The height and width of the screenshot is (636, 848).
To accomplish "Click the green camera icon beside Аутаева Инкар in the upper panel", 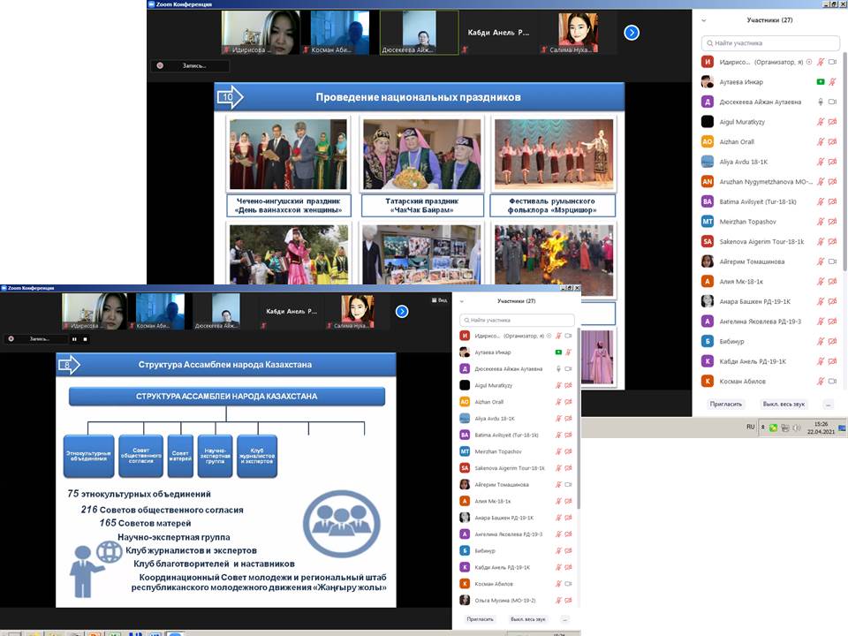I will coord(821,82).
